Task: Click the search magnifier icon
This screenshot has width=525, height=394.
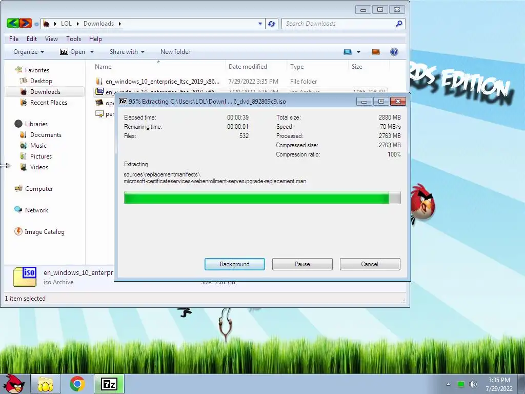Action: pyautogui.click(x=399, y=24)
